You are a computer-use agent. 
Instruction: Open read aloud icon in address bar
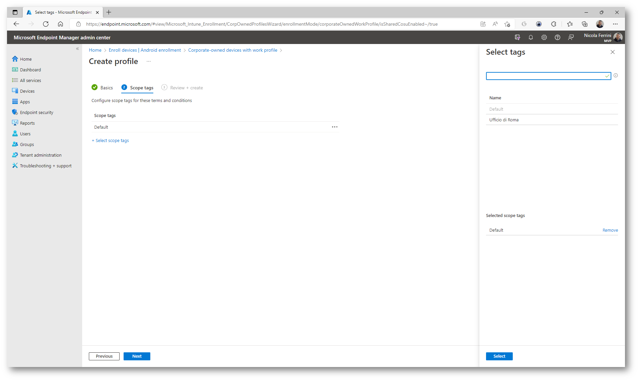tap(495, 24)
